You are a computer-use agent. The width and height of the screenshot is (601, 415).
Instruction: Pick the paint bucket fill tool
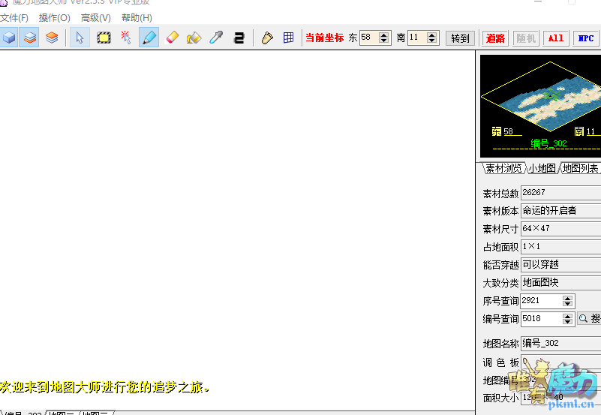click(x=194, y=38)
